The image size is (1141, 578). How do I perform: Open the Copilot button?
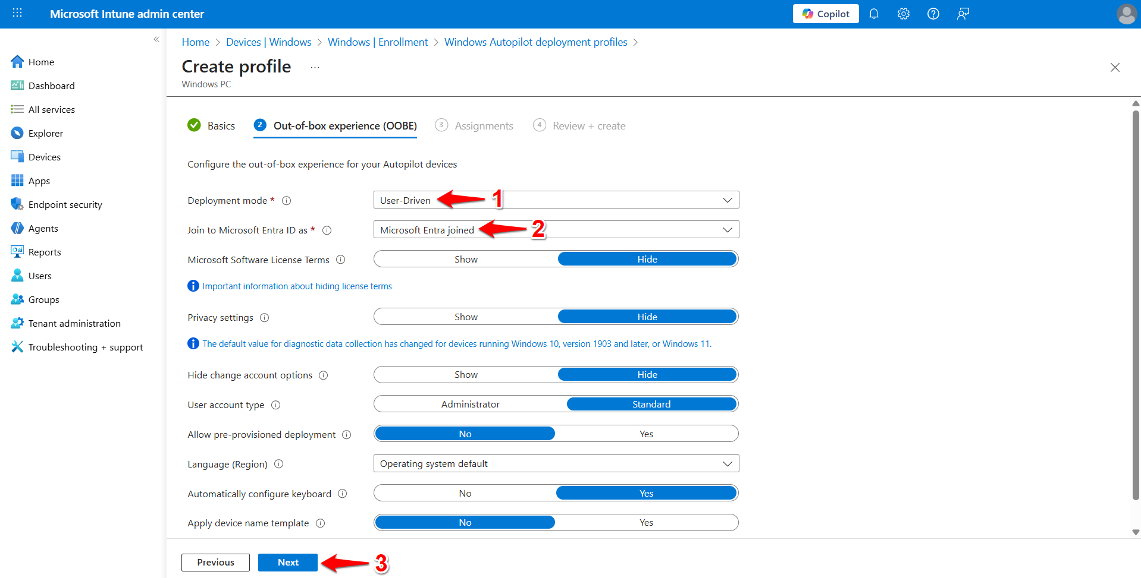coord(826,14)
